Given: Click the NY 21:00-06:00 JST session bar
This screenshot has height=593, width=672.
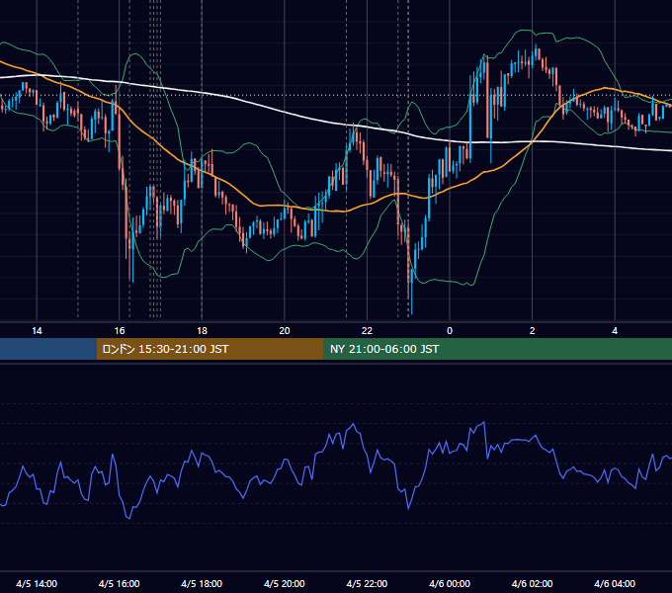Looking at the screenshot, I should tap(497, 349).
